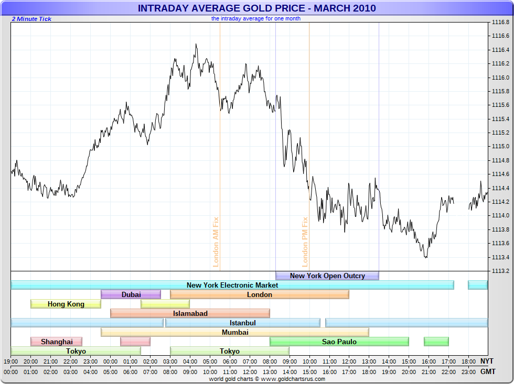The width and height of the screenshot is (514, 384).
Task: Click the 1114.6 price axis label
Action: pos(500,174)
